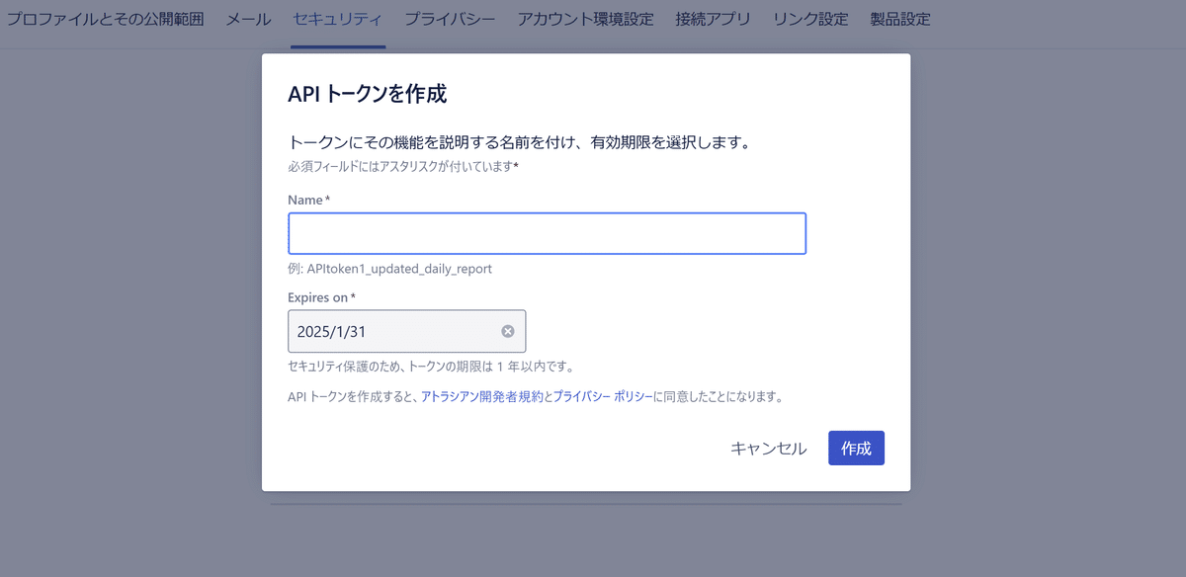Open the 接続アプリ tab
This screenshot has width=1186, height=577.
[x=713, y=19]
